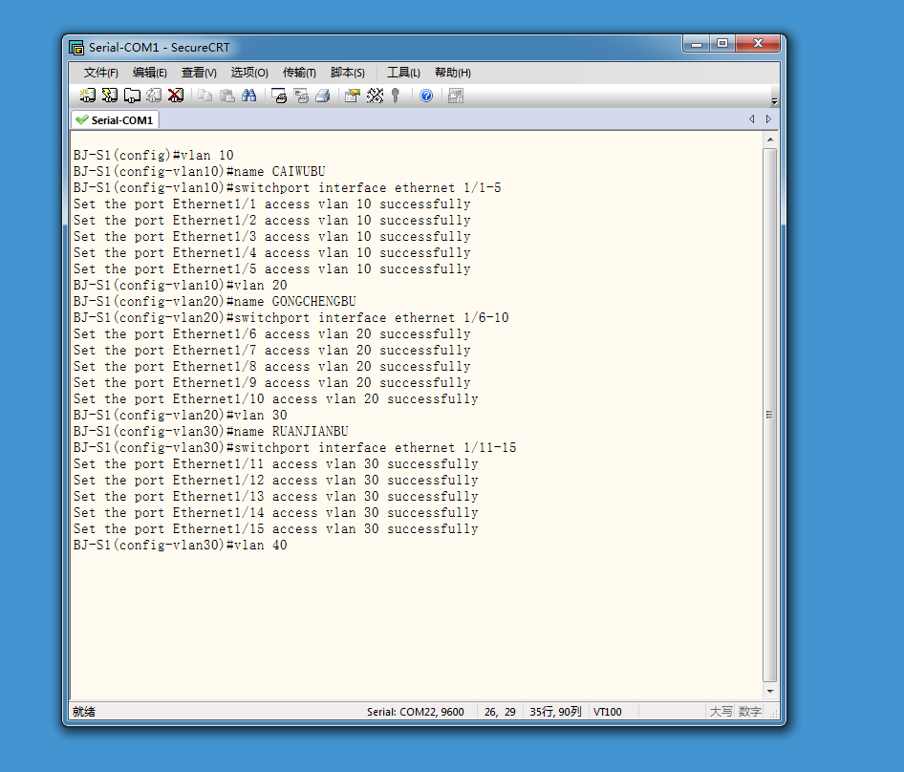
Task: Open the 文件(F) menu
Action: [101, 73]
